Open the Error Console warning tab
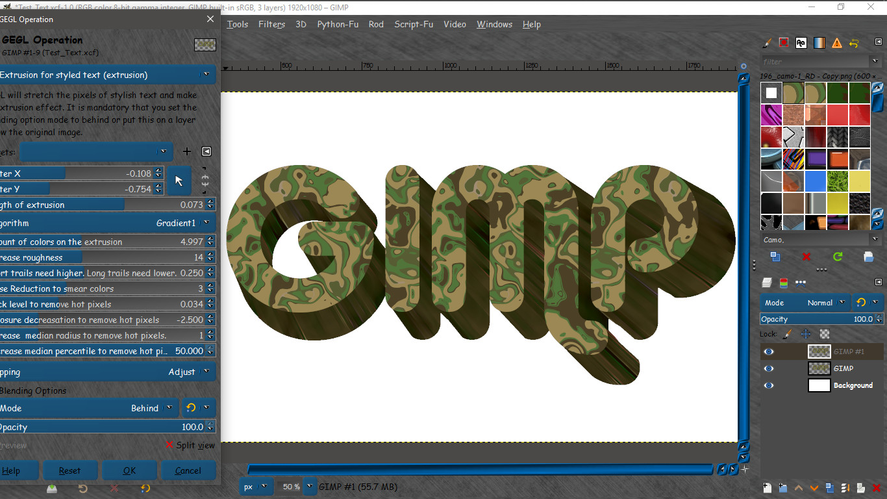Viewport: 887px width, 499px height. [x=837, y=43]
